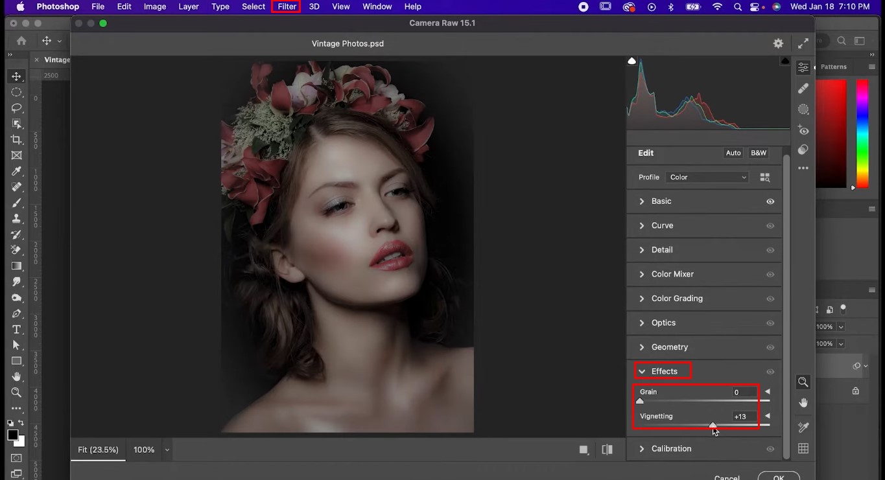The width and height of the screenshot is (885, 480).
Task: Select the Lasso tool
Action: coord(17,108)
